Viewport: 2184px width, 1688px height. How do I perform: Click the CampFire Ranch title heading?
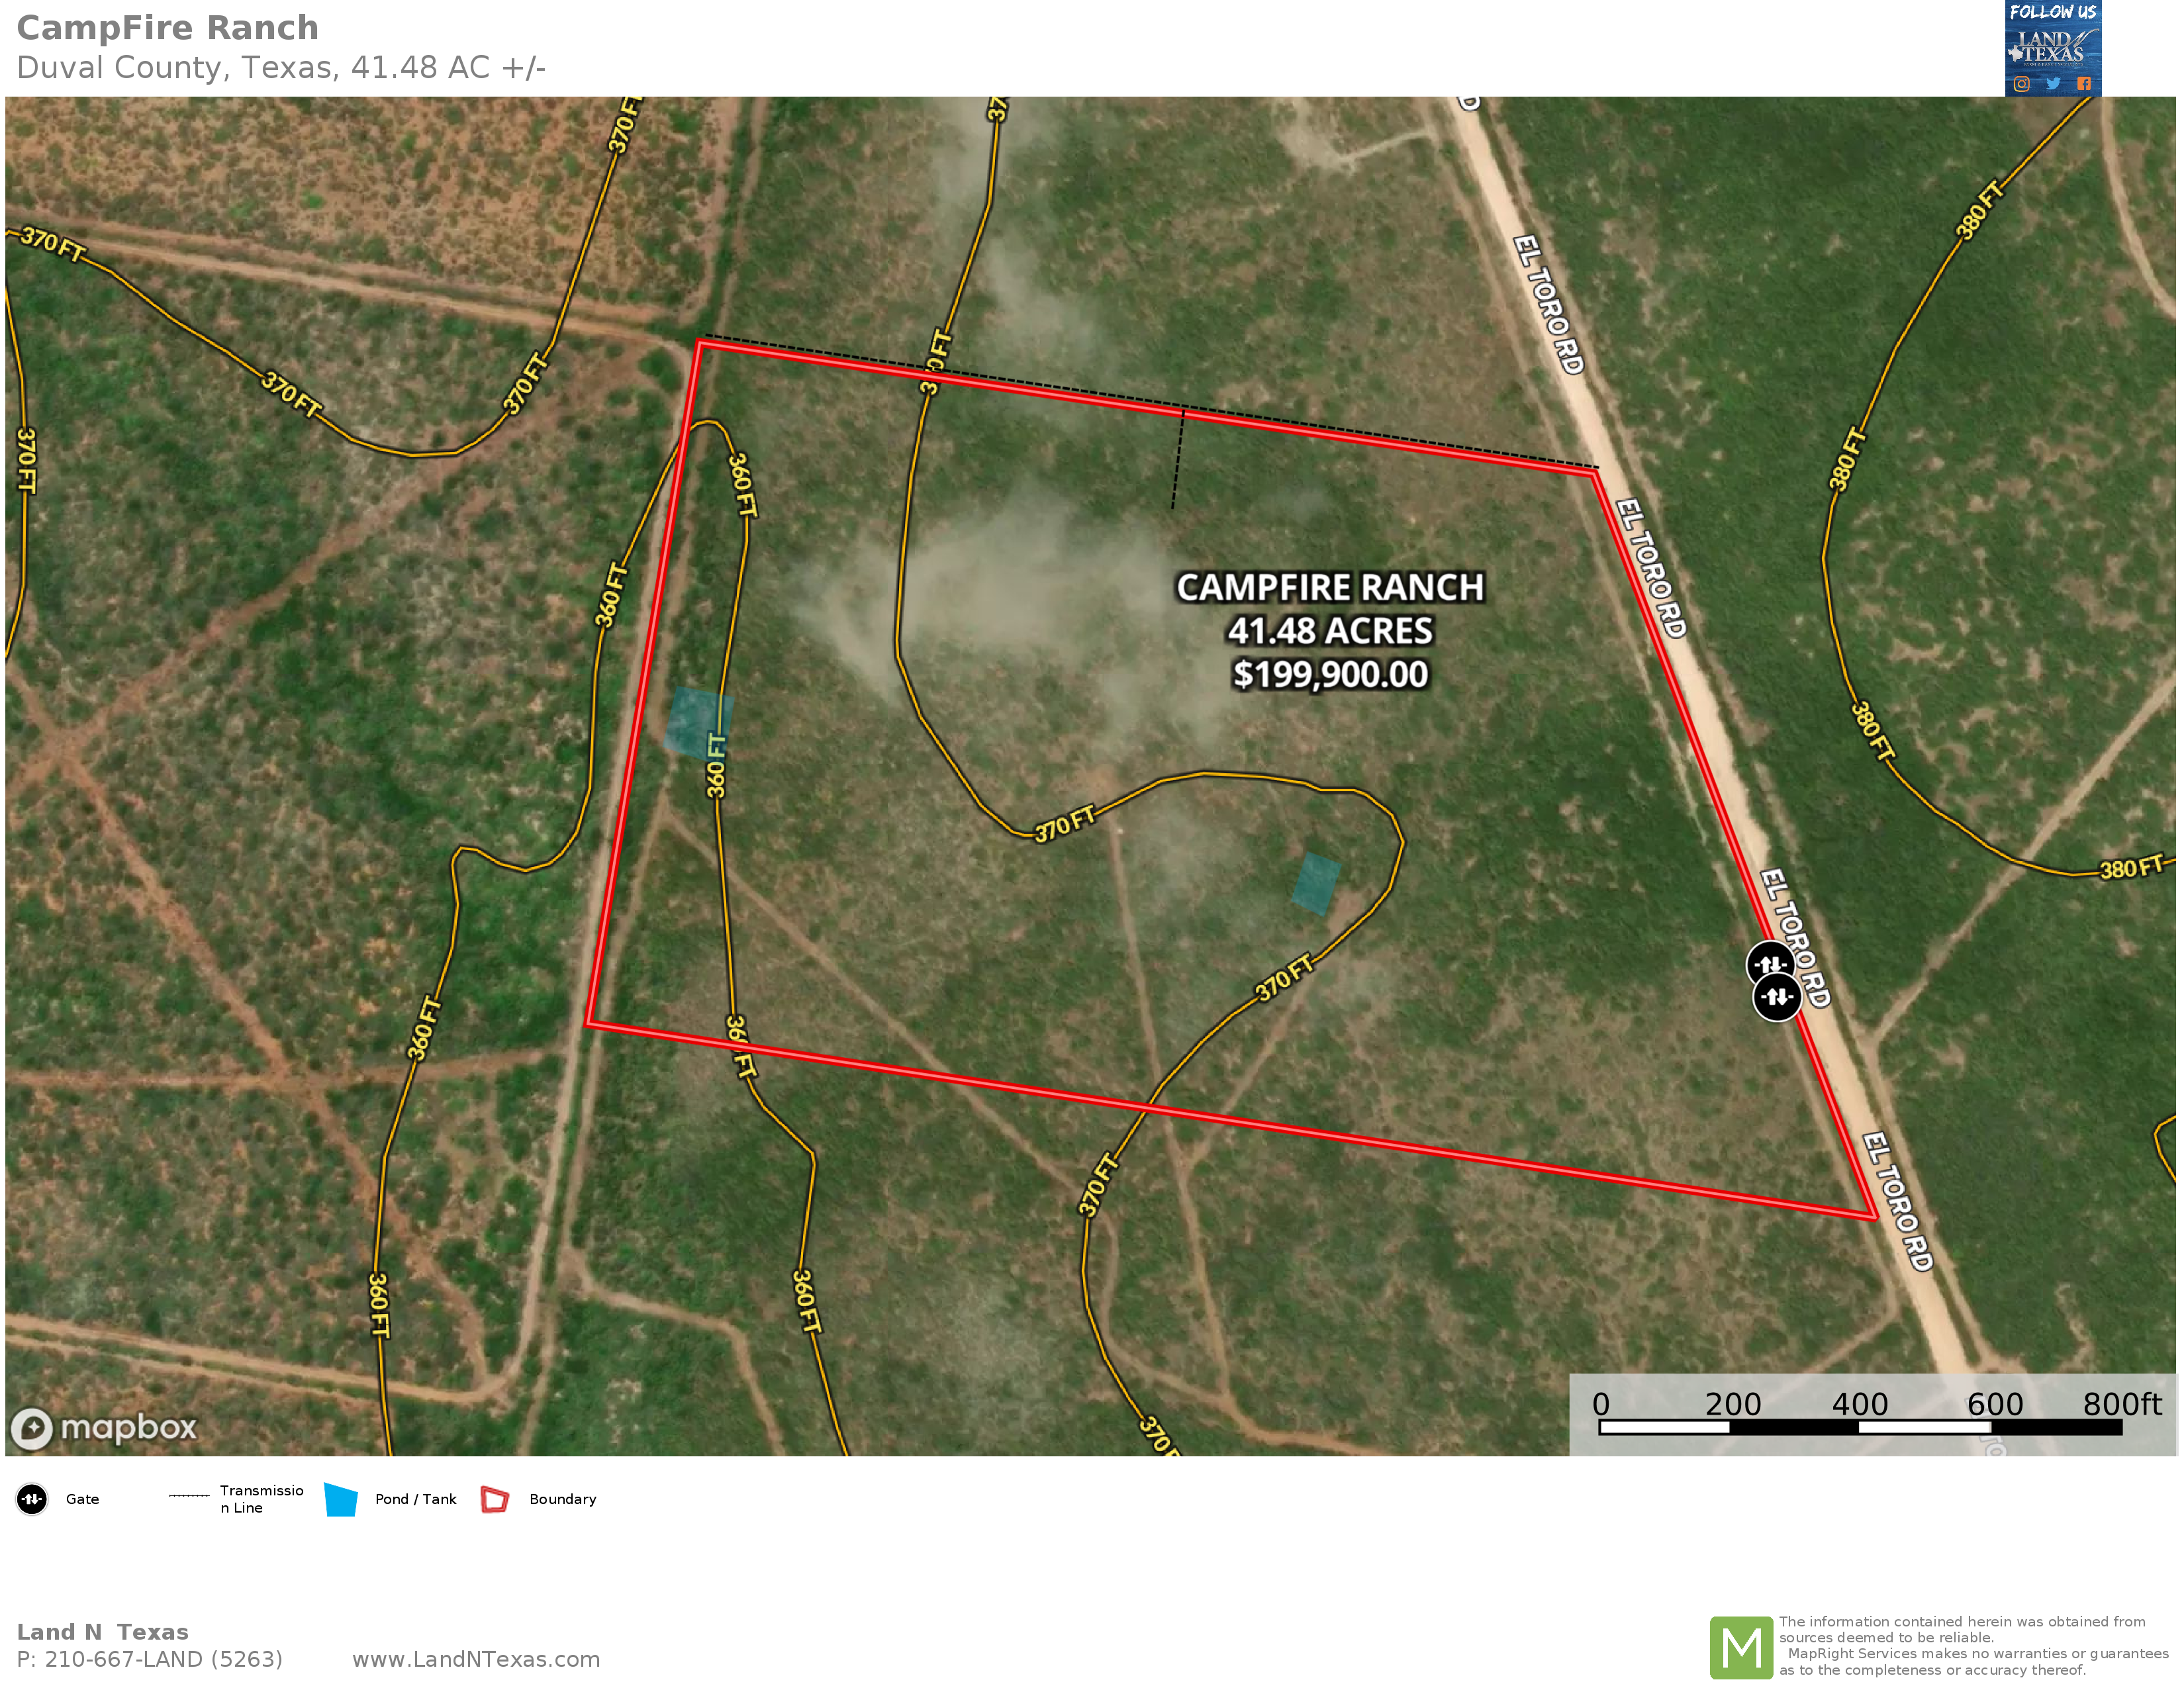coord(168,28)
